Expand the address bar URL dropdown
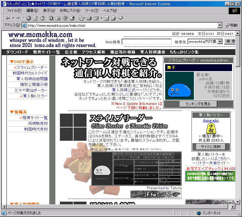Viewport: 242px width, 217px height. [220, 25]
